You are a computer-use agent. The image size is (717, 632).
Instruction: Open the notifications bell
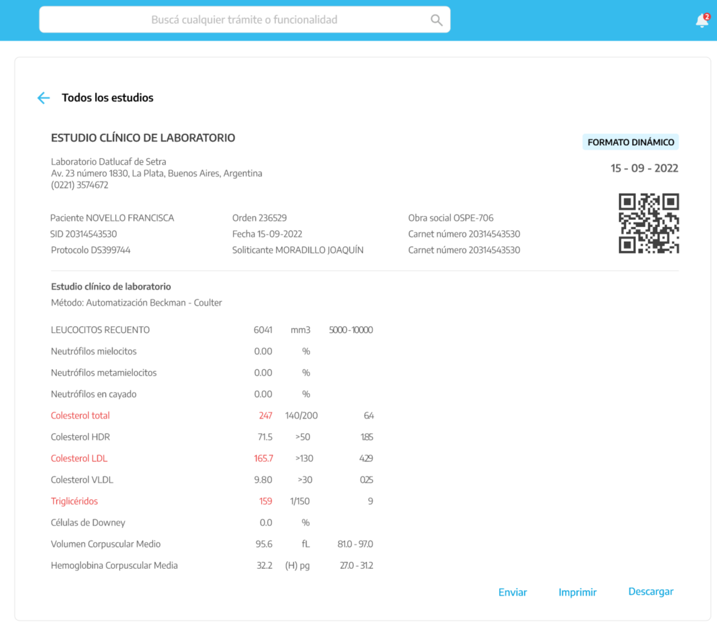pos(702,21)
